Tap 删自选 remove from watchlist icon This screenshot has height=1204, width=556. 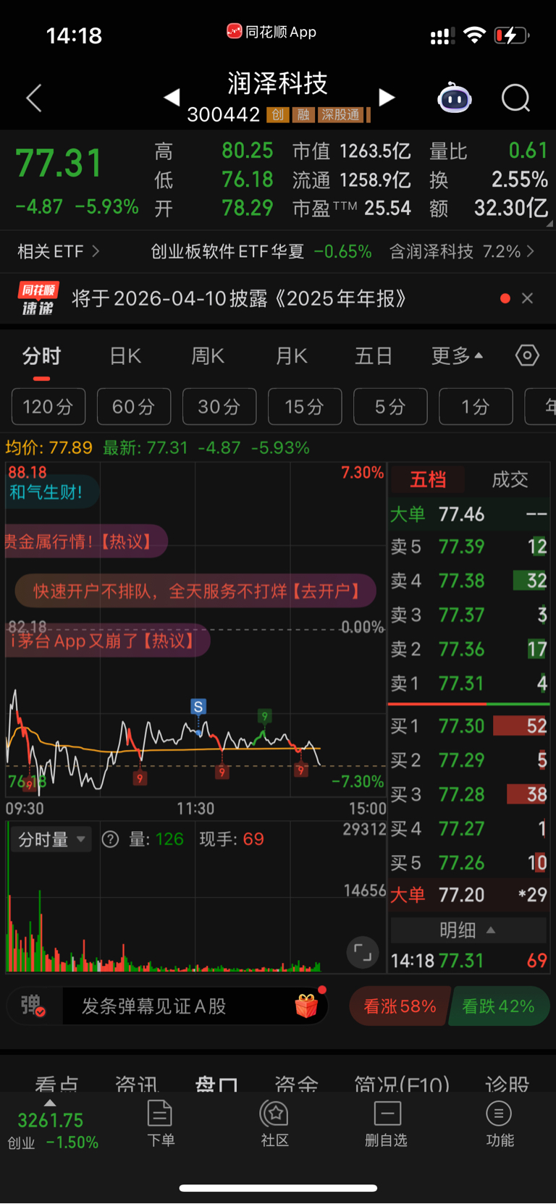[387, 1124]
